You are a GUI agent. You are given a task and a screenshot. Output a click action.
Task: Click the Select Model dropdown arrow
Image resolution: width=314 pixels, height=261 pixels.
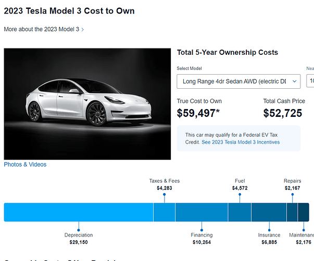click(x=295, y=81)
